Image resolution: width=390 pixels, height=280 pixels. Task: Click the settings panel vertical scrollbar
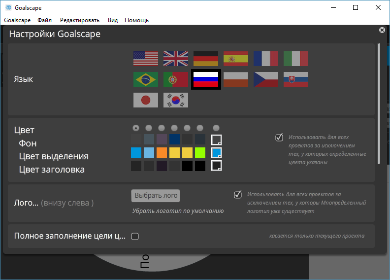pyautogui.click(x=379, y=104)
